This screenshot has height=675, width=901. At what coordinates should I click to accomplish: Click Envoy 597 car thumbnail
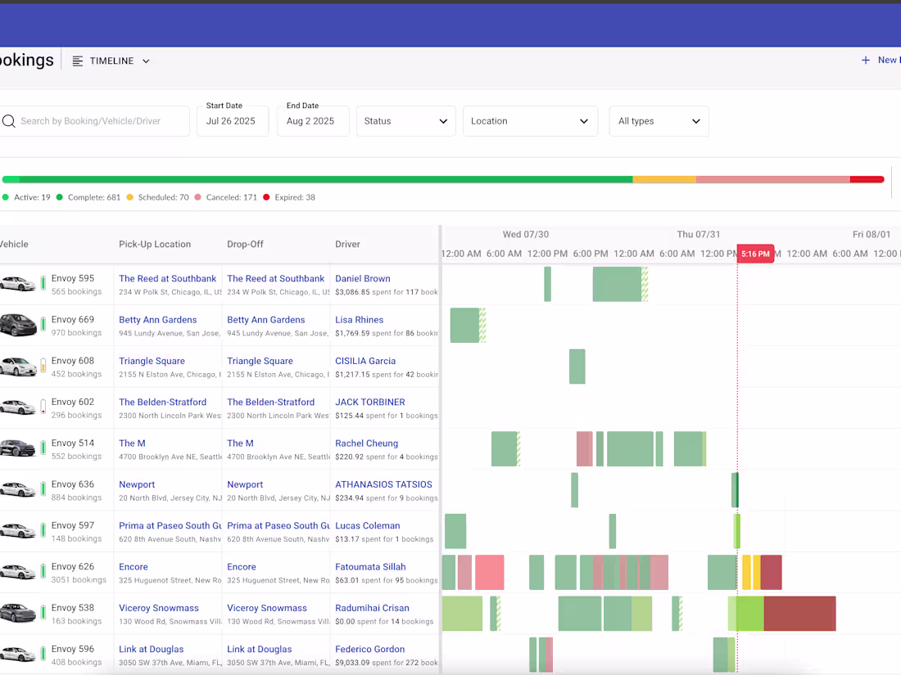18,531
